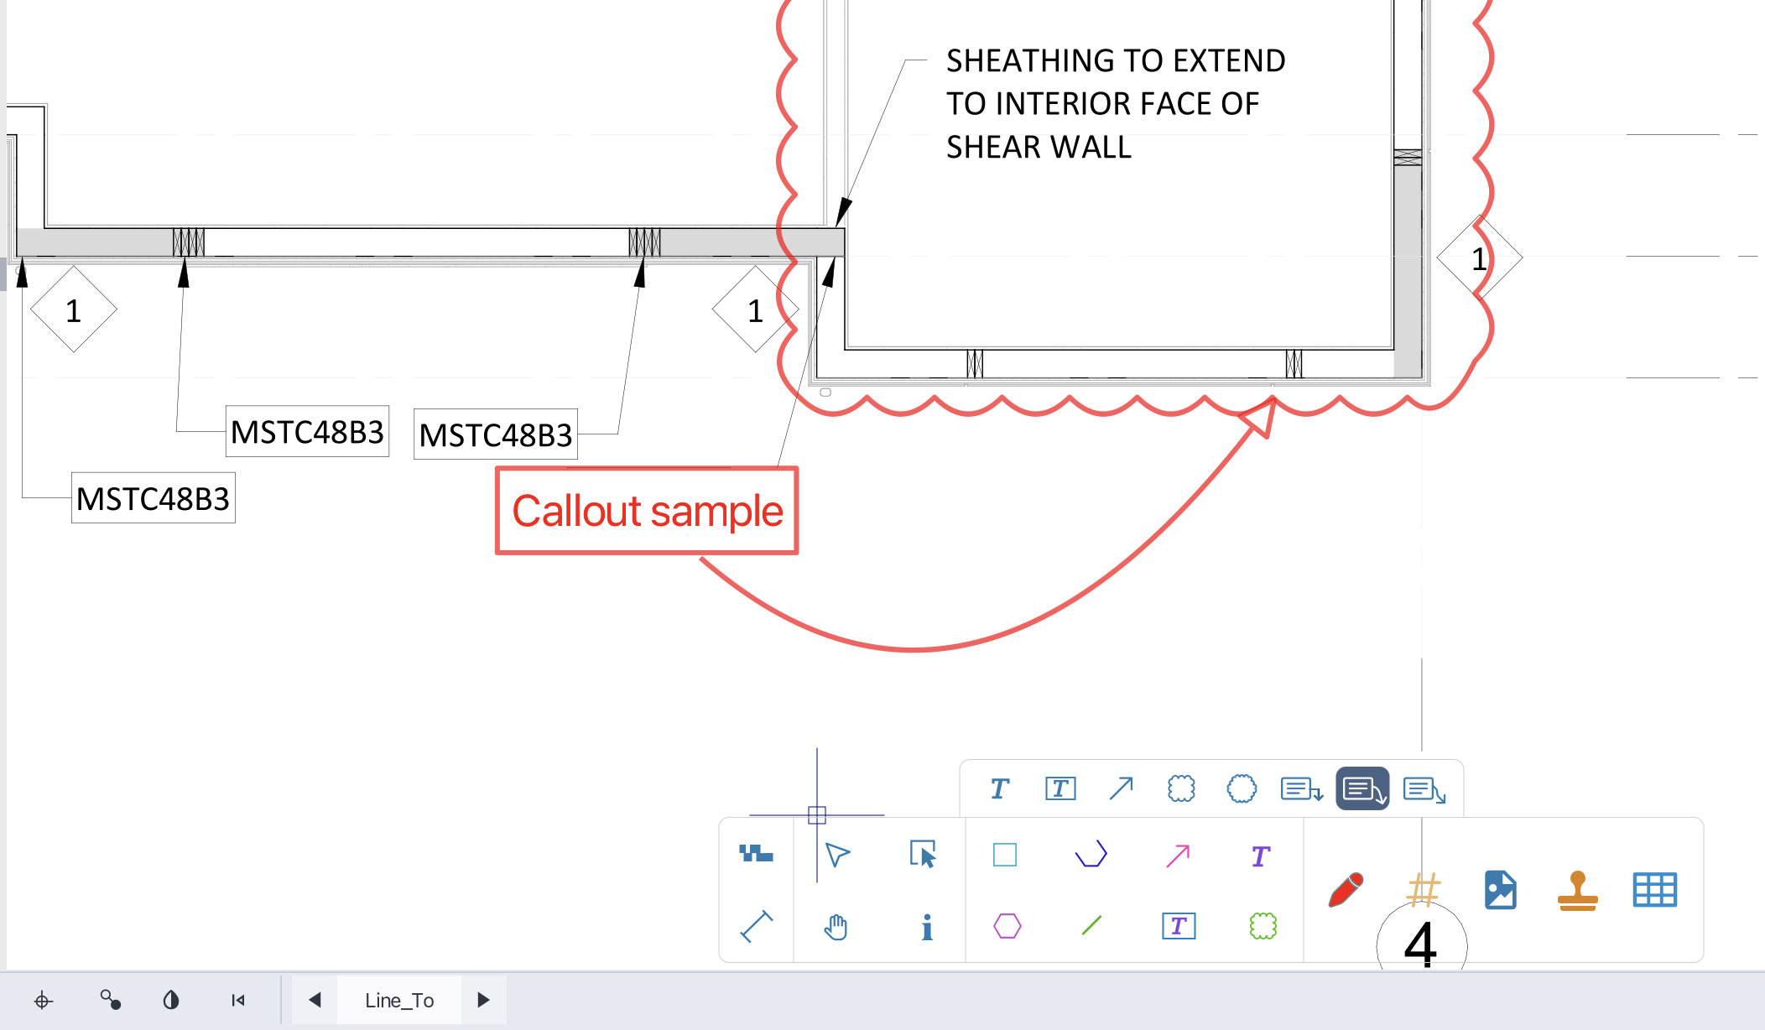Toggle the crosshair snap target
The width and height of the screenshot is (1765, 1030).
coord(44,1000)
